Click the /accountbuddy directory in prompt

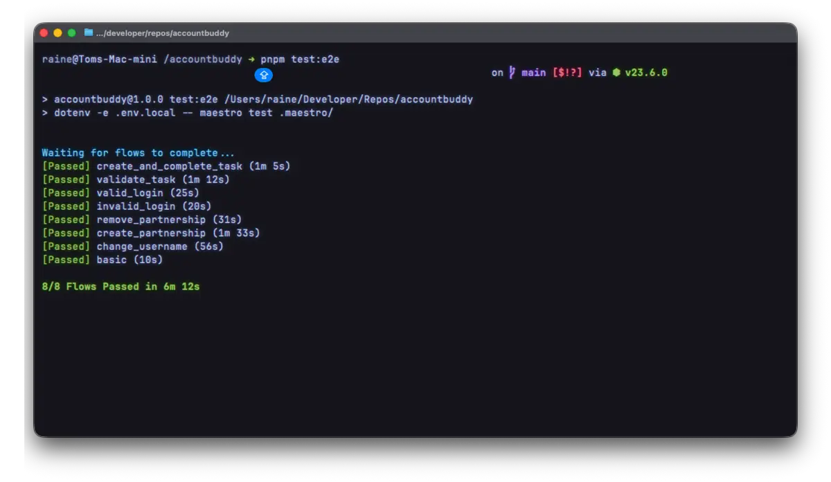pos(203,60)
